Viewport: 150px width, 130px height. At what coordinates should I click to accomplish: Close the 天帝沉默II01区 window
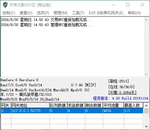tap(142, 5)
